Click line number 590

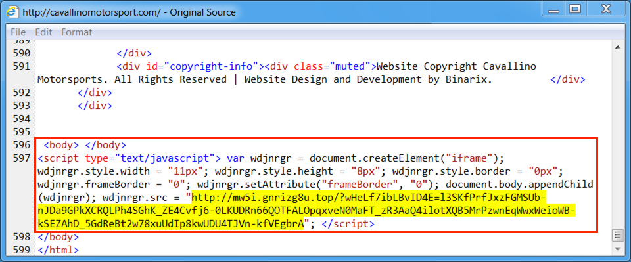pos(22,53)
